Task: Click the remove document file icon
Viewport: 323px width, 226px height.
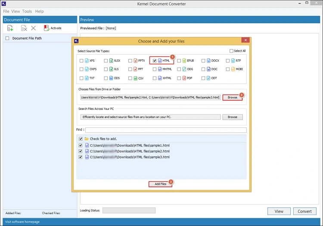Action: pos(24,28)
